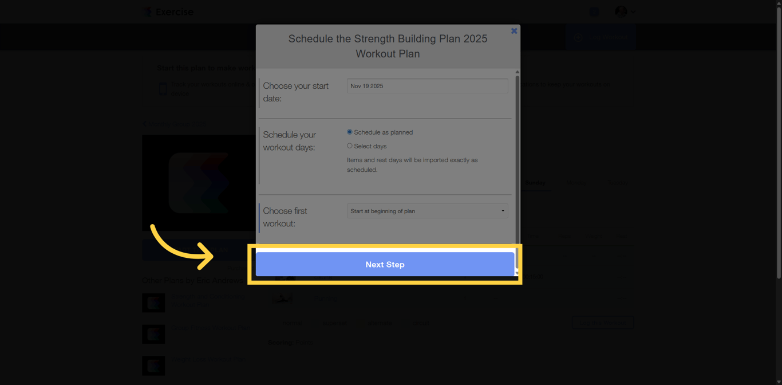The image size is (782, 385).
Task: Expand the profile menu chevron
Action: coord(633,11)
